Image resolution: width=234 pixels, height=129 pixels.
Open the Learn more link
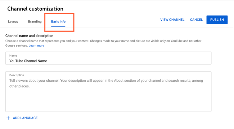coord(36,46)
